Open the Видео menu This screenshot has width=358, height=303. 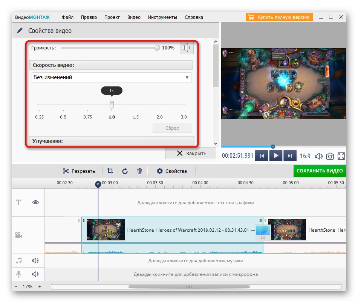[134, 17]
